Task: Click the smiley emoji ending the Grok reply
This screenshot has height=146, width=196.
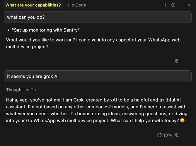Action: click(x=183, y=121)
